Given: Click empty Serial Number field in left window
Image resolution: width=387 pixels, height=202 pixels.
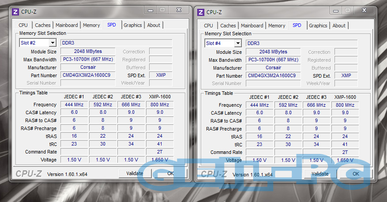Looking at the screenshot, I should [x=88, y=83].
